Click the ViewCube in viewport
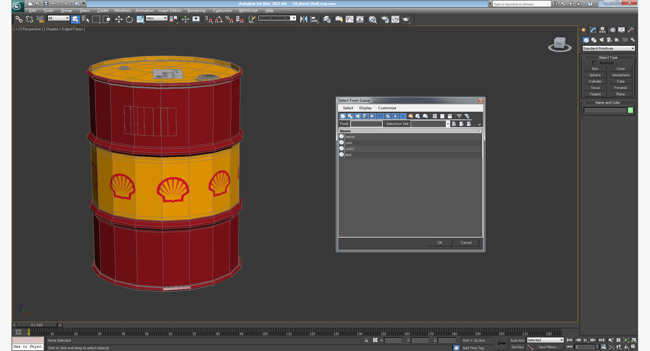Screen dimensions: 650x351 pos(560,43)
